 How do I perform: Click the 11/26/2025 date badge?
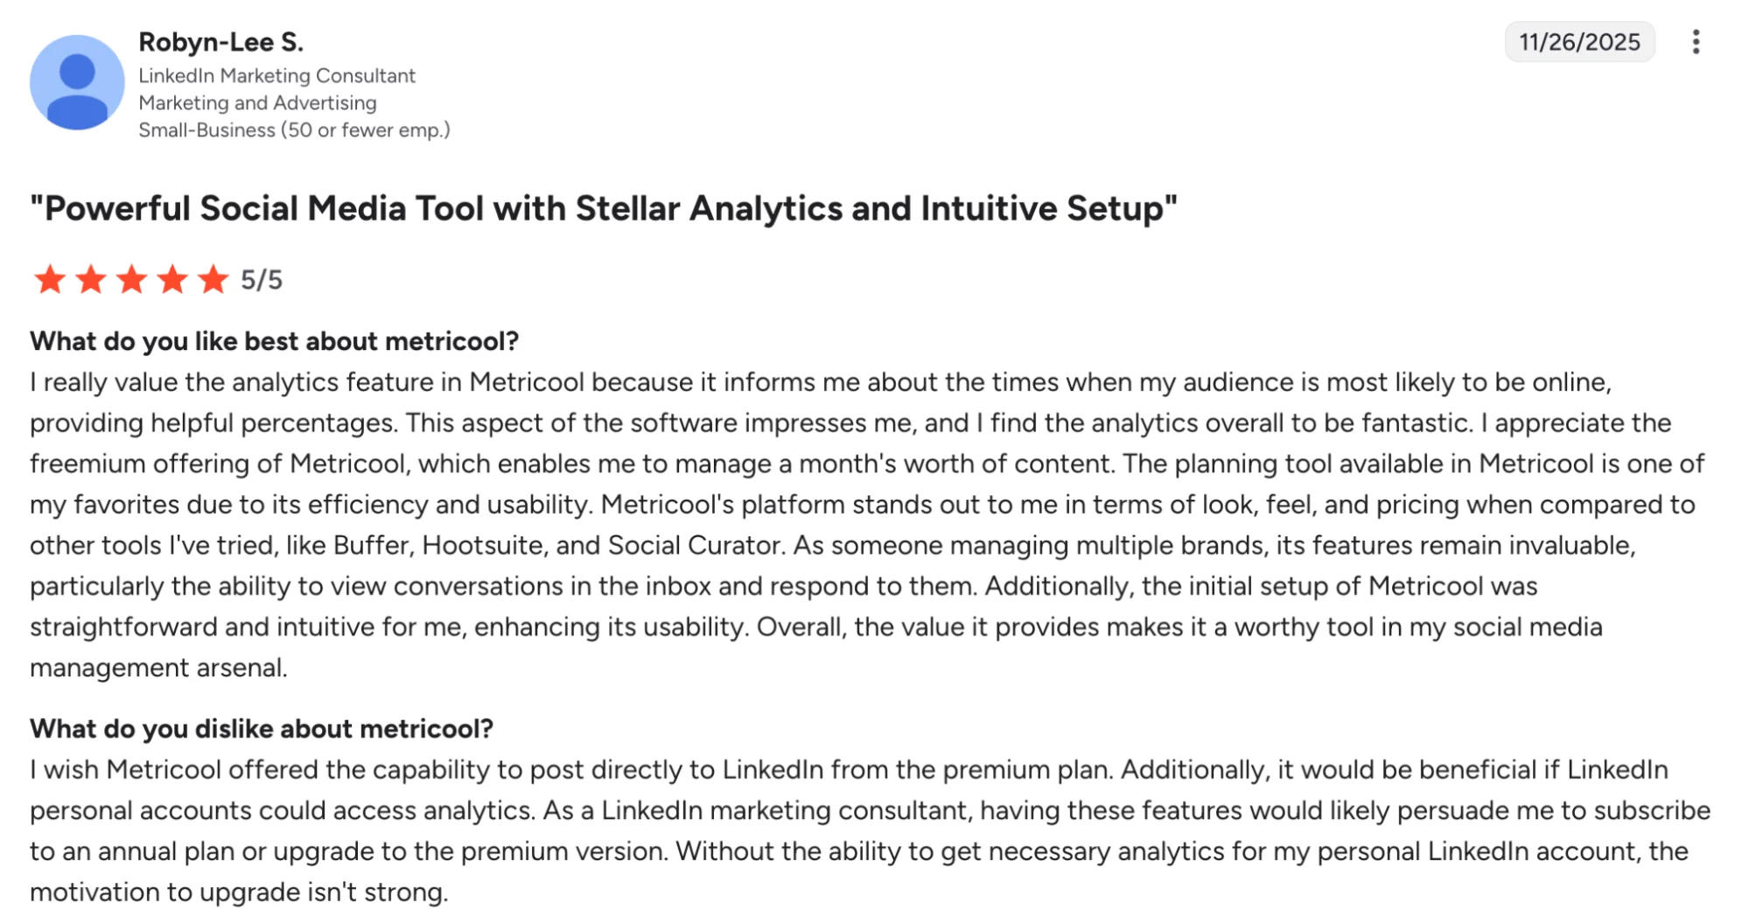[x=1579, y=41]
